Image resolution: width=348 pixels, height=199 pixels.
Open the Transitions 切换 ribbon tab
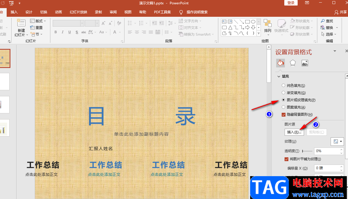pyautogui.click(x=44, y=12)
